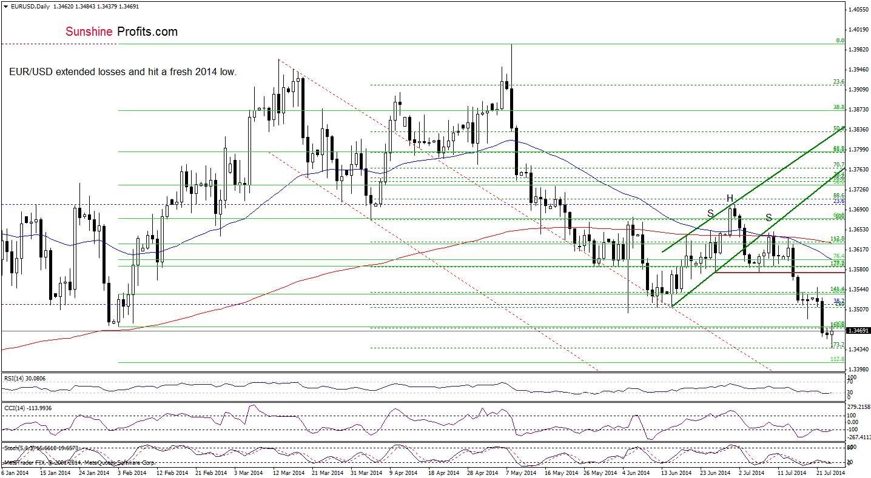Click the 2 Jul 2014 date label
This screenshot has height=478, width=871.
[751, 472]
